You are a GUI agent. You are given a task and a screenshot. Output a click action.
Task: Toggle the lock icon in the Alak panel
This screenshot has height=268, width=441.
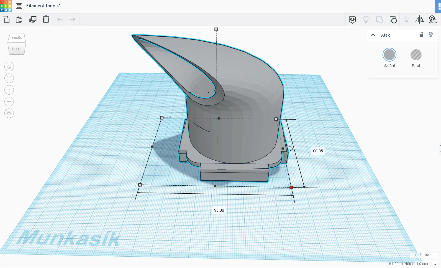(421, 35)
